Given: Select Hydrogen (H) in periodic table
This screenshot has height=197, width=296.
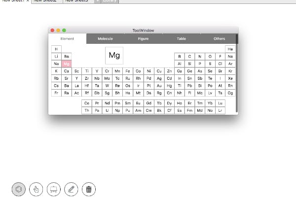Looking at the screenshot, I should point(56,49).
